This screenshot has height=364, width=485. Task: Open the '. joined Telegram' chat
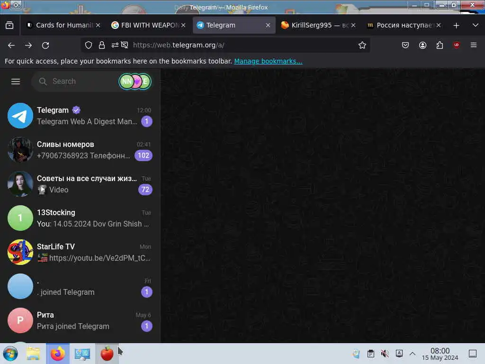tap(80, 286)
